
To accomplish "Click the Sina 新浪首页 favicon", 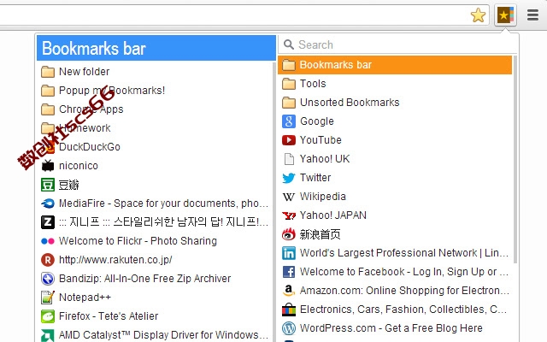I will pos(289,234).
